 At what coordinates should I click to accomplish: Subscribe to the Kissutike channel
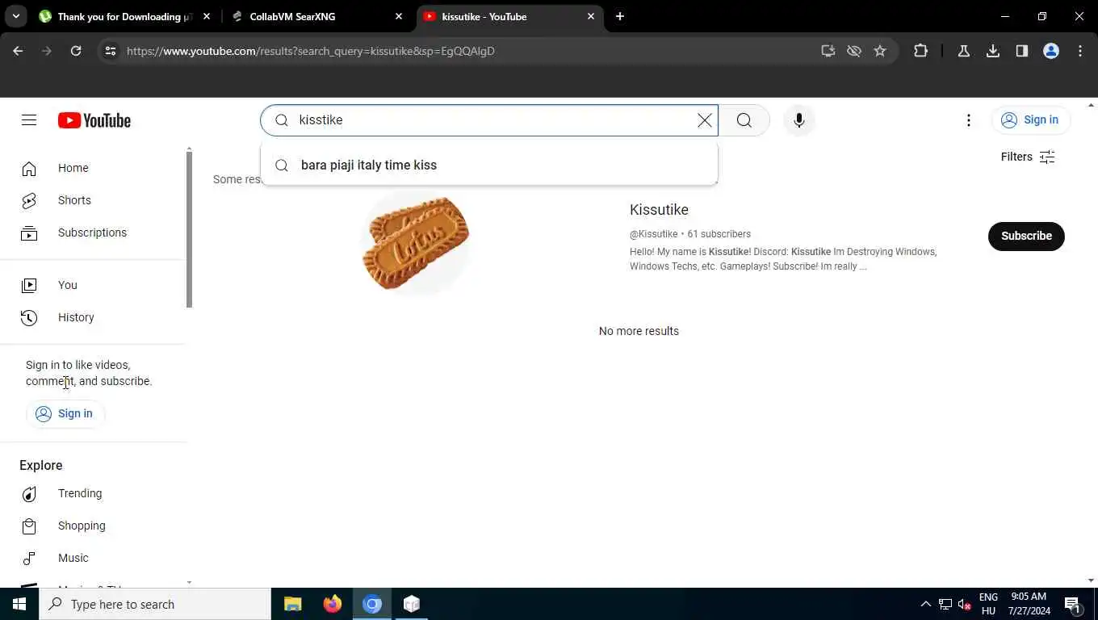(1026, 236)
